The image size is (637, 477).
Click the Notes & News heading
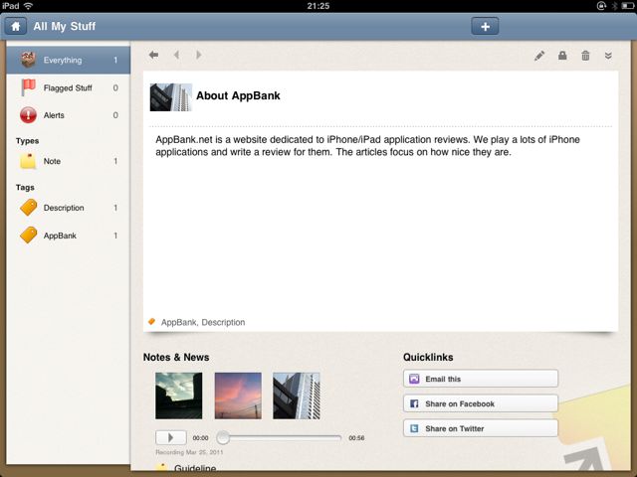pyautogui.click(x=176, y=357)
